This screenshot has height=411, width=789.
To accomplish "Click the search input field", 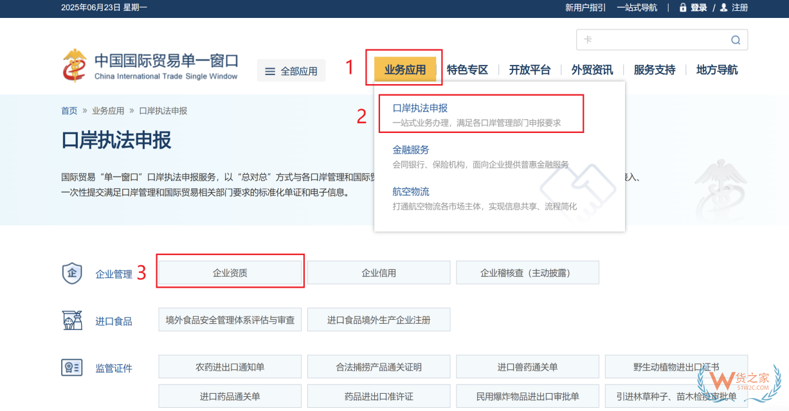I will 643,39.
